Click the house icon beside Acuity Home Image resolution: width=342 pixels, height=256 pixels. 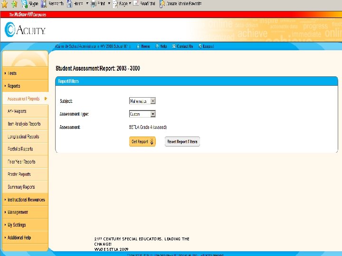tap(138, 46)
